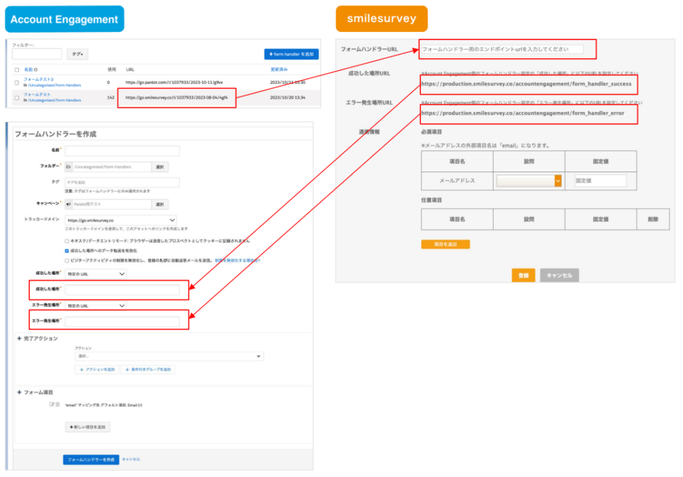The width and height of the screenshot is (683, 477).
Task: Click the キャンセル link in Account Engagement form
Action: point(131,459)
